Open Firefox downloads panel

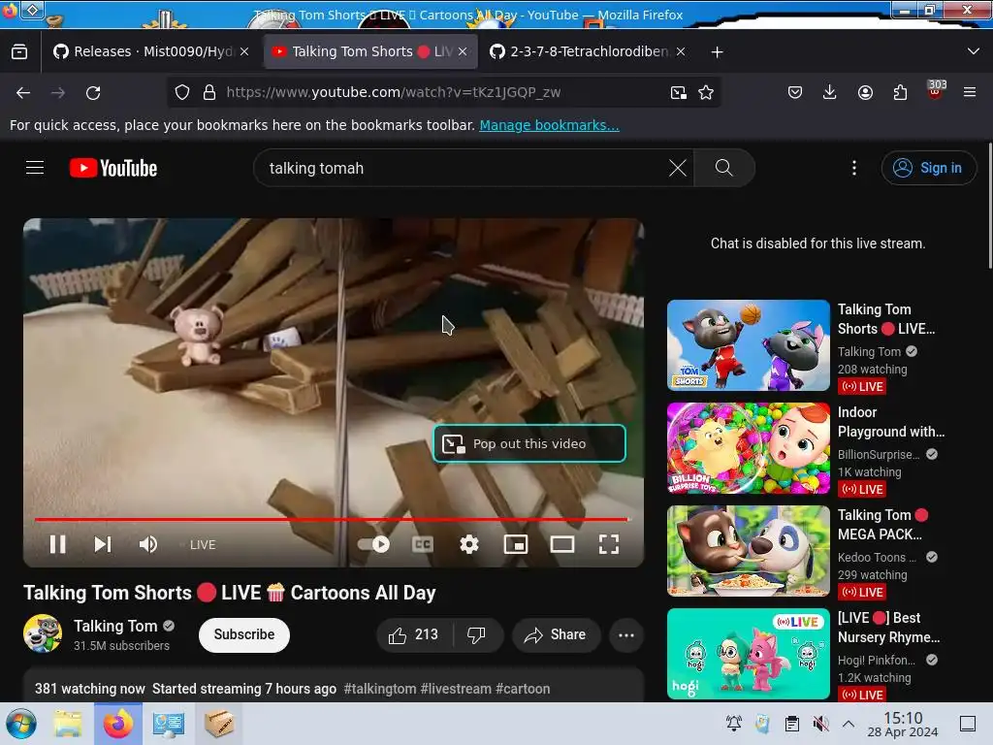point(830,92)
